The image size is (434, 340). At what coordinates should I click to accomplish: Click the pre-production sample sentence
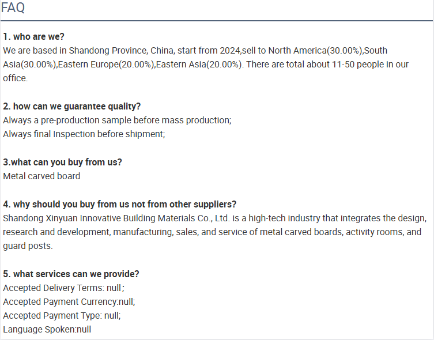click(117, 120)
